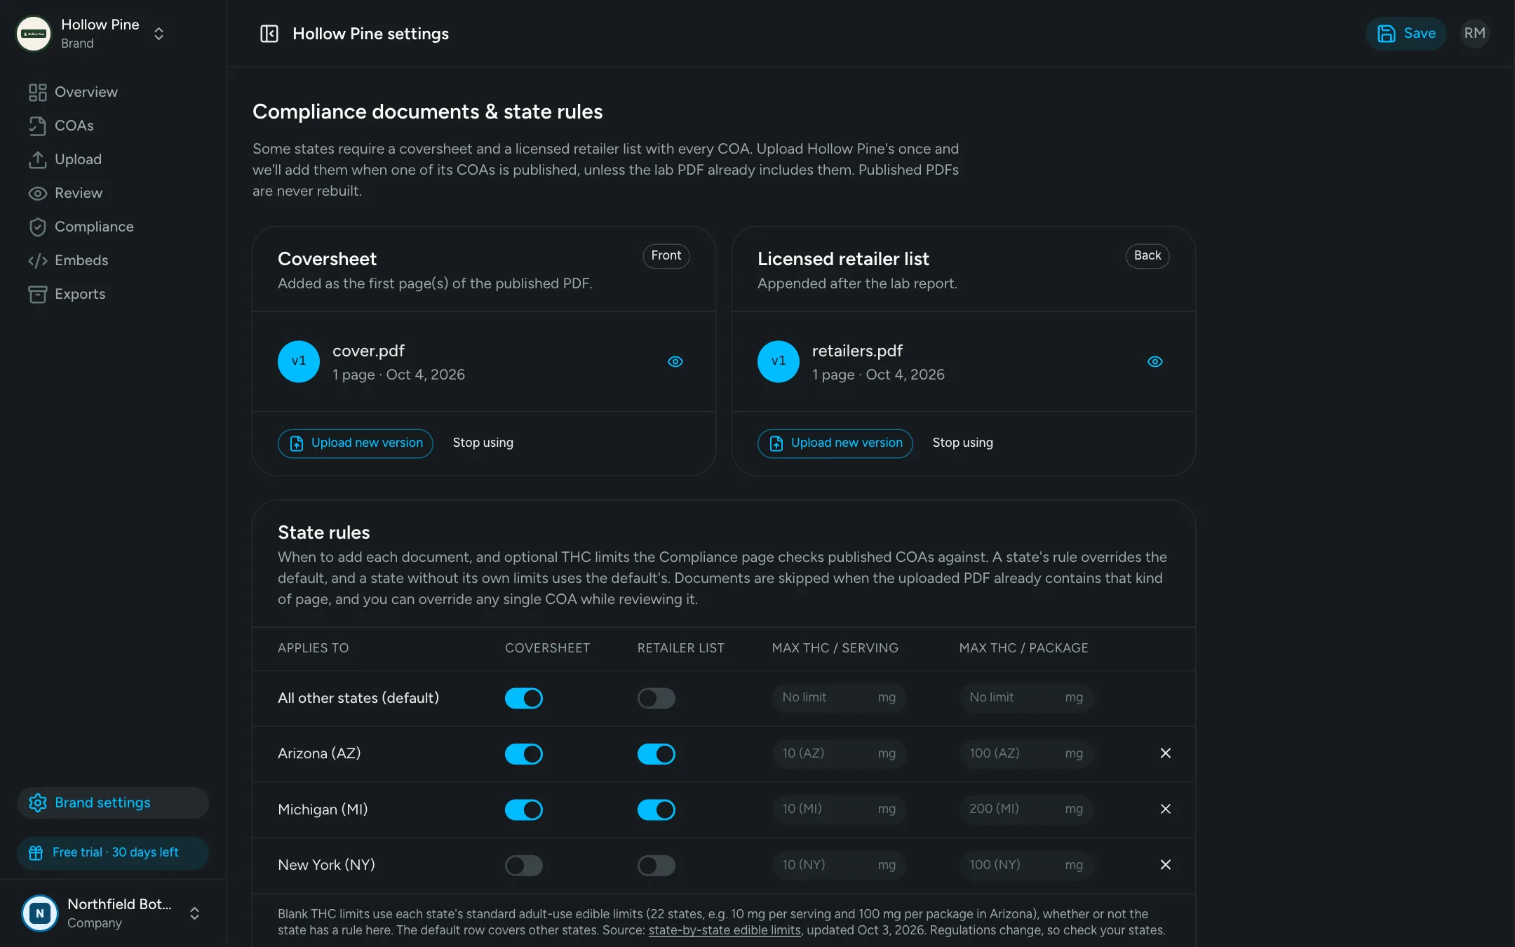
Task: Expand the Northfield company switcher chevron
Action: coord(195,913)
